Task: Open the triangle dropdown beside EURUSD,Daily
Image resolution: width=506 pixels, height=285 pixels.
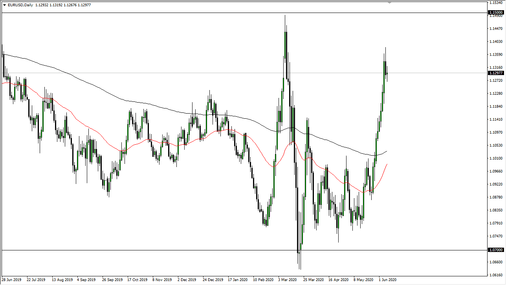Action: [x=4, y=5]
